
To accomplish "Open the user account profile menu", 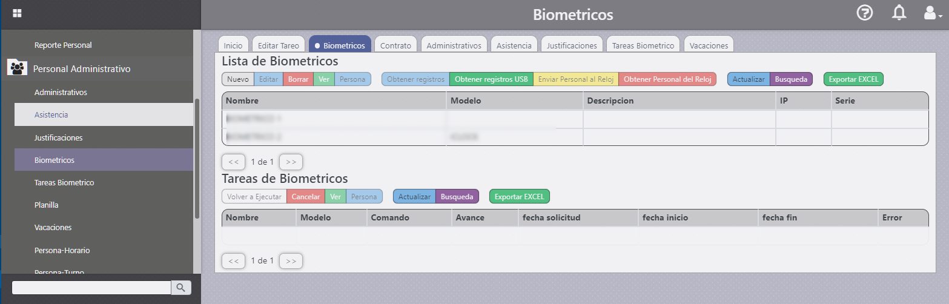I will 932,13.
